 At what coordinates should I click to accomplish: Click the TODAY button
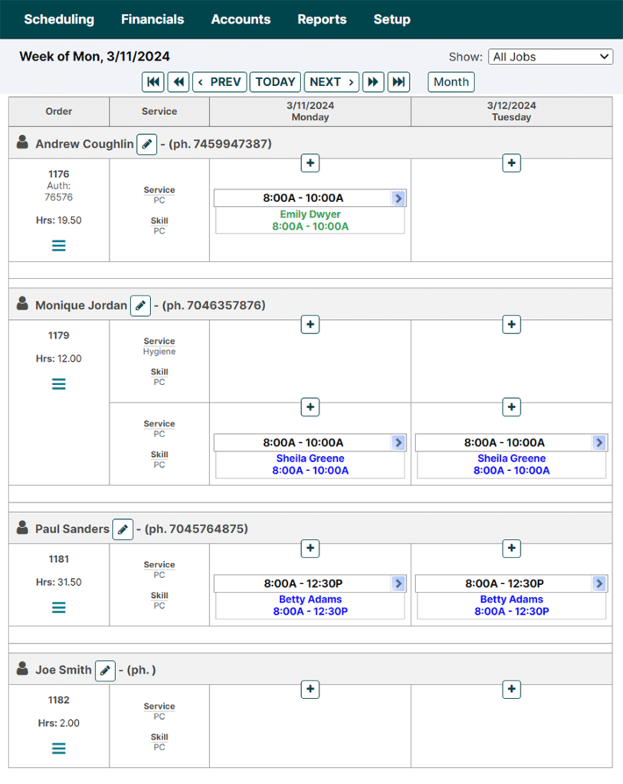[x=274, y=82]
